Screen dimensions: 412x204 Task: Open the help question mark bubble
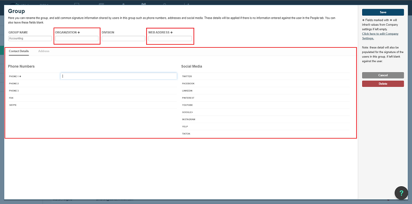[x=402, y=193]
